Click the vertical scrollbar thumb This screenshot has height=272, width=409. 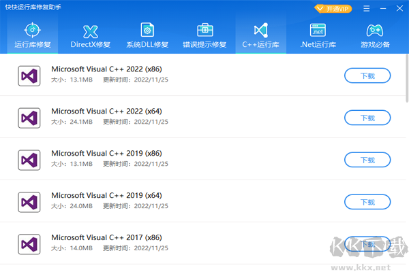[407, 78]
